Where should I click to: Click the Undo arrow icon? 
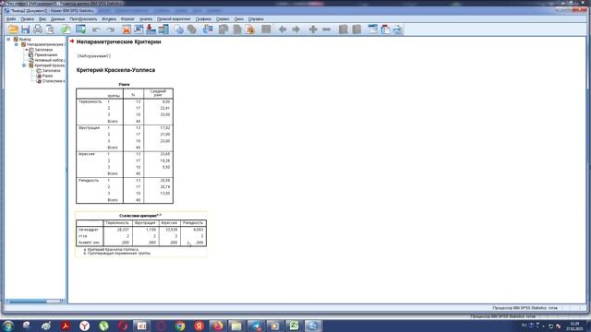96,30
